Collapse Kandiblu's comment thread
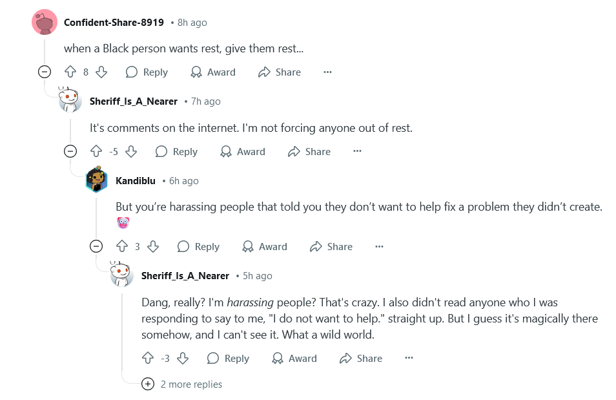Viewport: 616px width, 400px height. (x=96, y=247)
